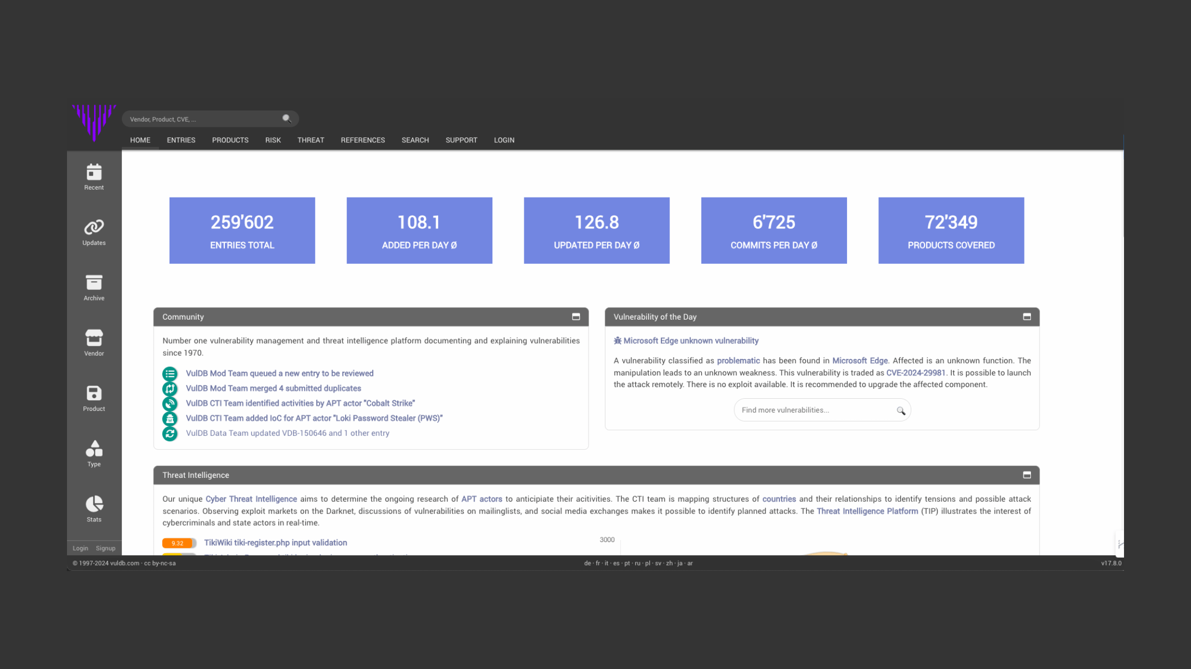Click the 'problematic' classification link
1191x669 pixels.
(x=738, y=361)
